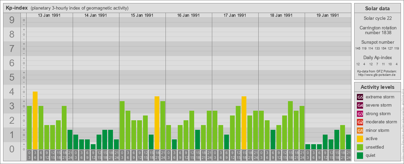This screenshot has width=404, height=164.
Task: Click the Kp-index chart title
Action: coord(17,8)
